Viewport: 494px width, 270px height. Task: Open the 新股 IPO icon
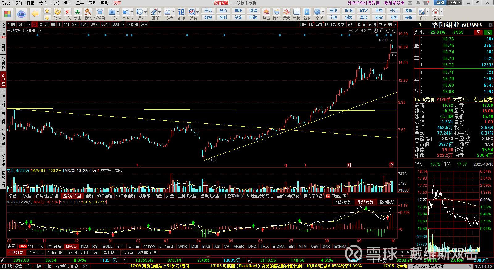point(307,12)
